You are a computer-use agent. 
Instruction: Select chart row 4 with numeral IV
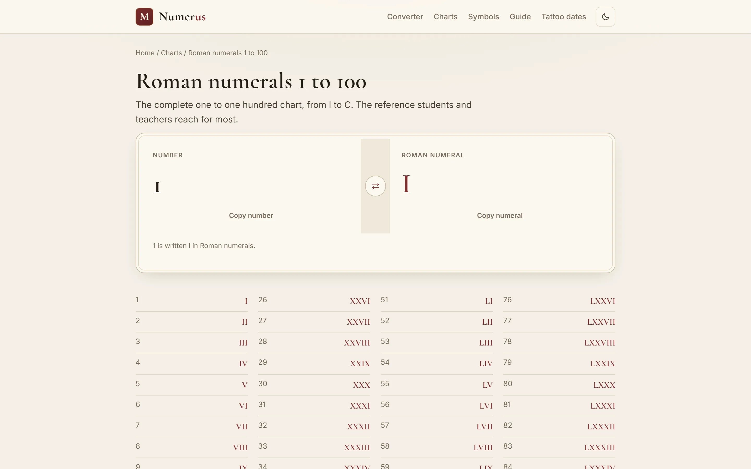(191, 363)
